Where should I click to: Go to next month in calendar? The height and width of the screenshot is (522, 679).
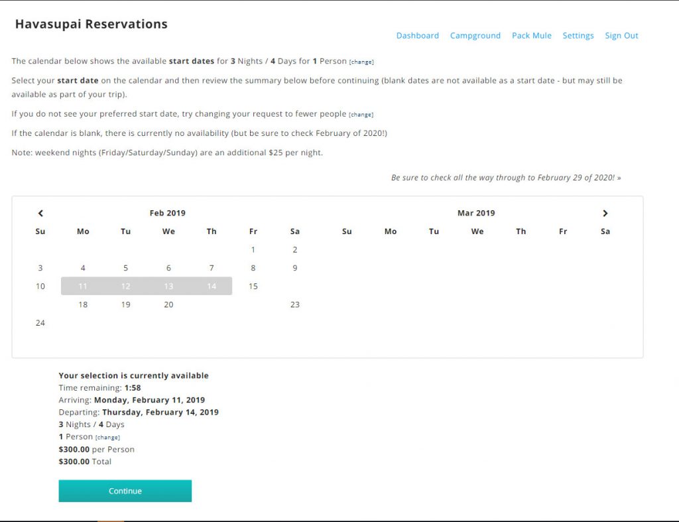pos(605,213)
